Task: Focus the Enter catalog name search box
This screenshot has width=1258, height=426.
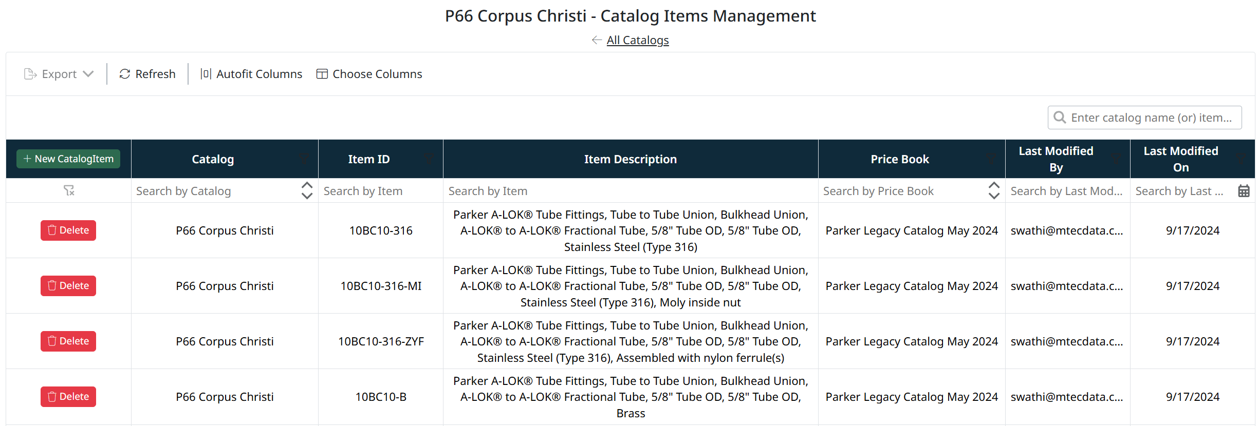Action: click(x=1151, y=118)
